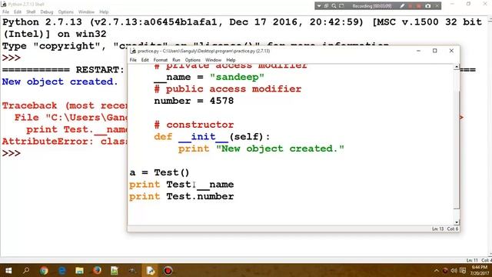
Task: Open the Run menu in practice.py editor
Action: coord(176,60)
